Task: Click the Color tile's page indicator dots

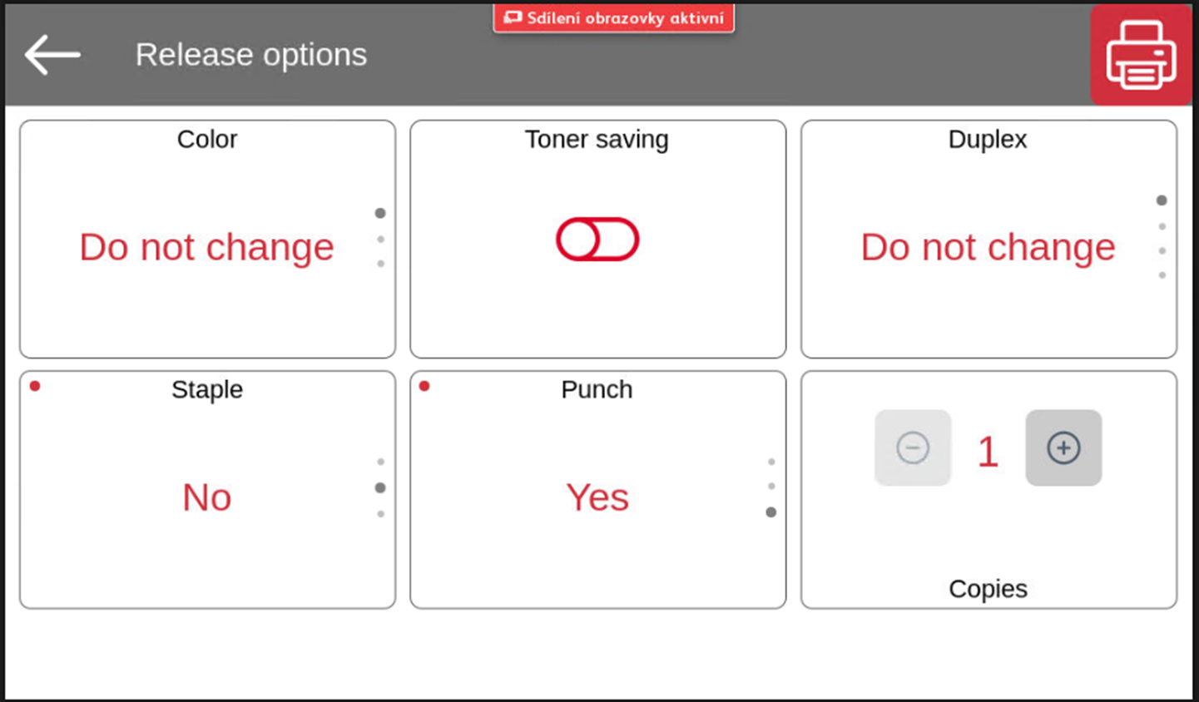Action: point(380,239)
